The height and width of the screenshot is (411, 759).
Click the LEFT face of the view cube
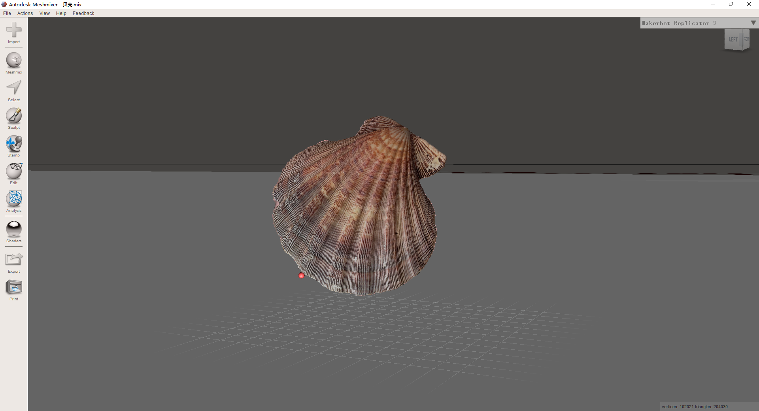point(733,40)
